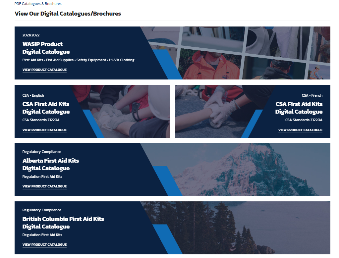The width and height of the screenshot is (339, 258).
Task: Click the First Aid Kits • Safety Equipment tagline
Action: pyautogui.click(x=78, y=60)
